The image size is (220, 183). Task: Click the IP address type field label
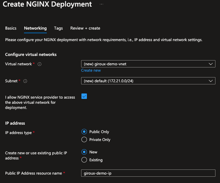pyautogui.click(x=18, y=133)
